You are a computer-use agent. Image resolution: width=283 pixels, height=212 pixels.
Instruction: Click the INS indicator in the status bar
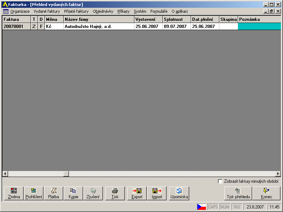(237, 207)
